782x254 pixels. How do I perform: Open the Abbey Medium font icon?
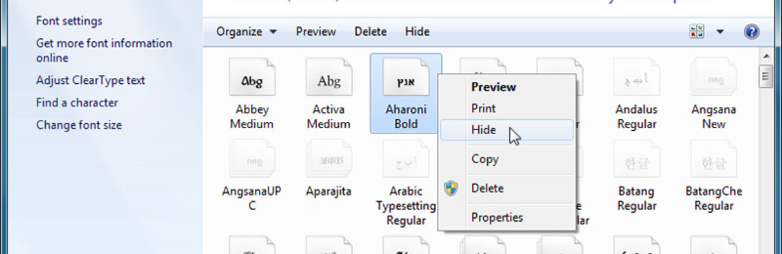click(x=252, y=78)
